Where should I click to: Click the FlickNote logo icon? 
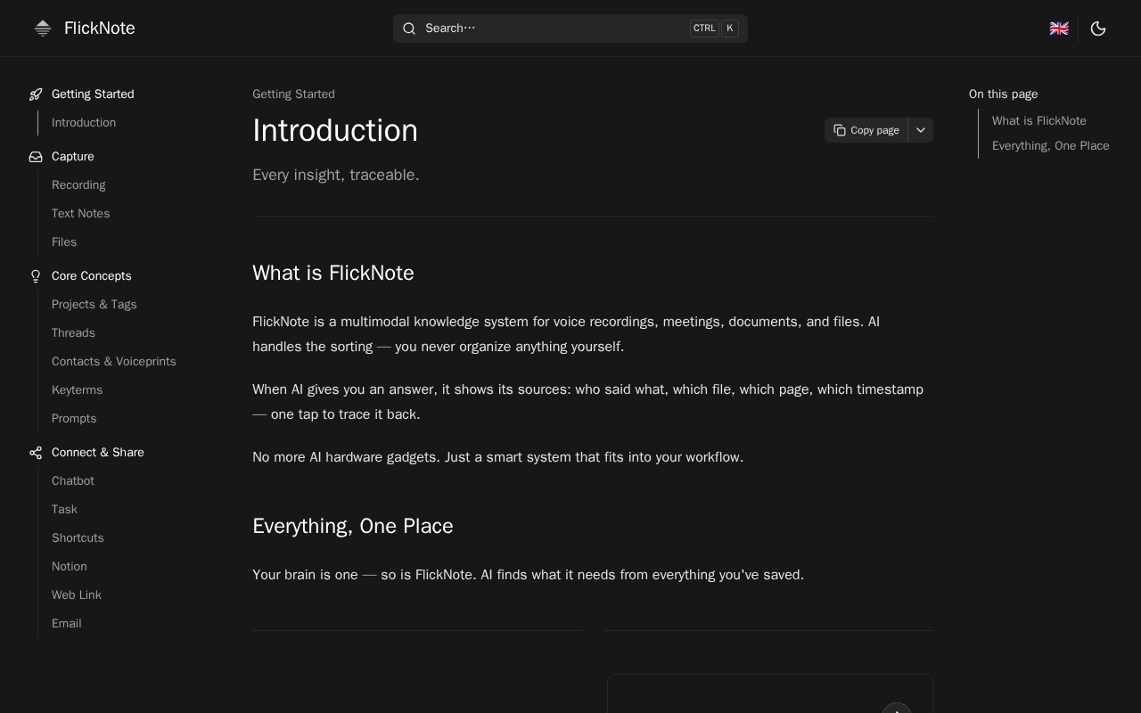coord(43,29)
